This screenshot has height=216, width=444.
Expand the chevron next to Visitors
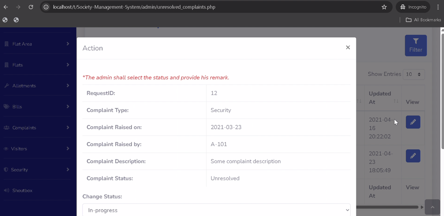point(68,148)
